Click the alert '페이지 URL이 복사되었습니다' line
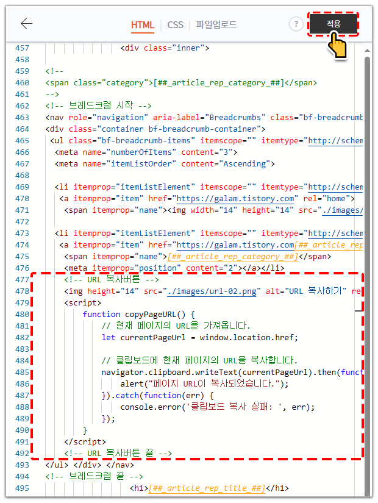The image size is (378, 503). (204, 383)
